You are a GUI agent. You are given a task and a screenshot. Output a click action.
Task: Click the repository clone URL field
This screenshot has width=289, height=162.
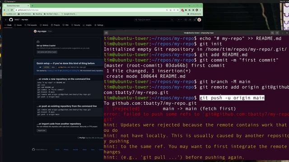click(x=79, y=67)
